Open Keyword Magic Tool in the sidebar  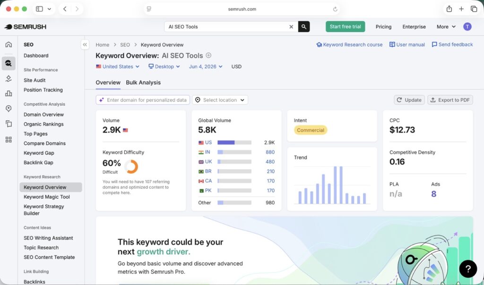47,197
